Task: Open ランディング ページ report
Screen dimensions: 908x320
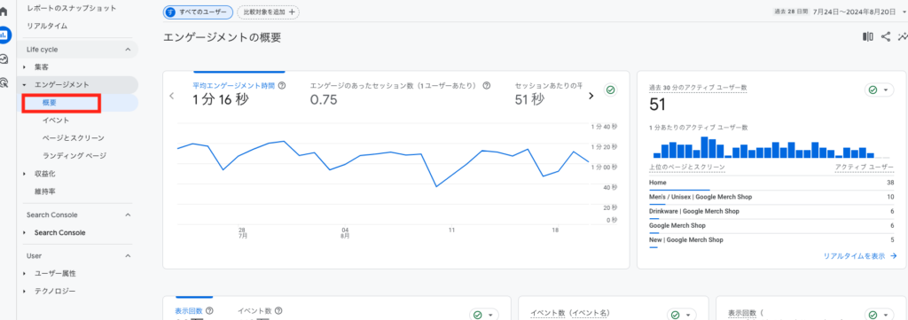Action: point(74,156)
